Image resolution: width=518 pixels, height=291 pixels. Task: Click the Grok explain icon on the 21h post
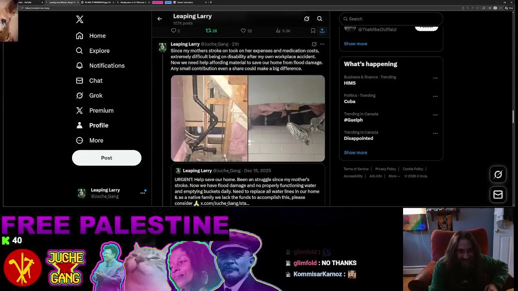tap(314, 44)
